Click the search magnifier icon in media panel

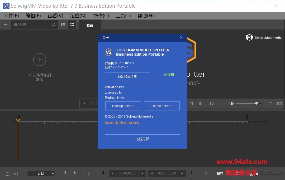click(x=53, y=25)
